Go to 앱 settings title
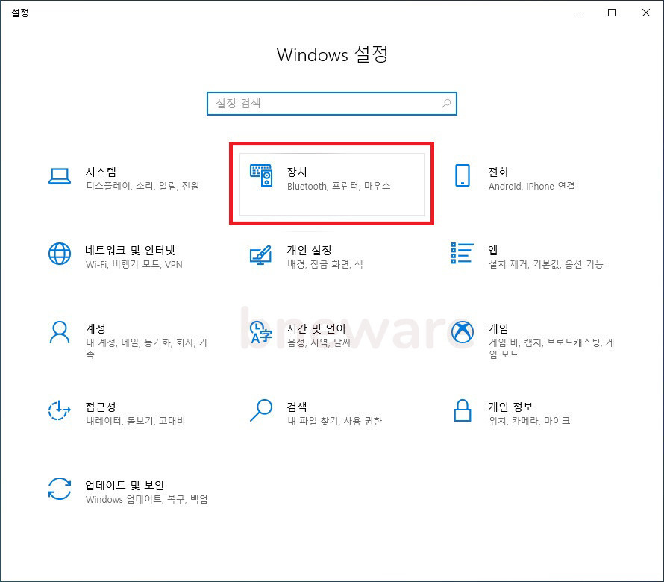 click(493, 250)
